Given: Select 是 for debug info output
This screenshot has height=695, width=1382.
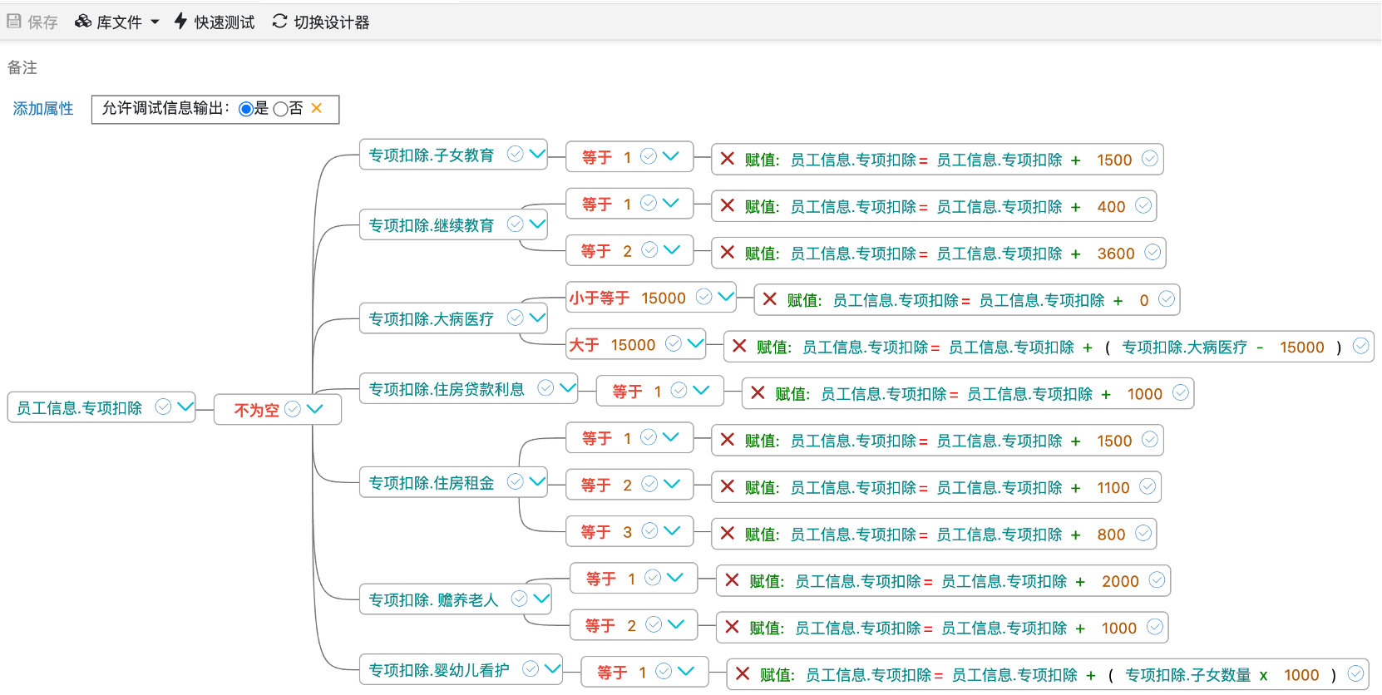Looking at the screenshot, I should coord(246,109).
